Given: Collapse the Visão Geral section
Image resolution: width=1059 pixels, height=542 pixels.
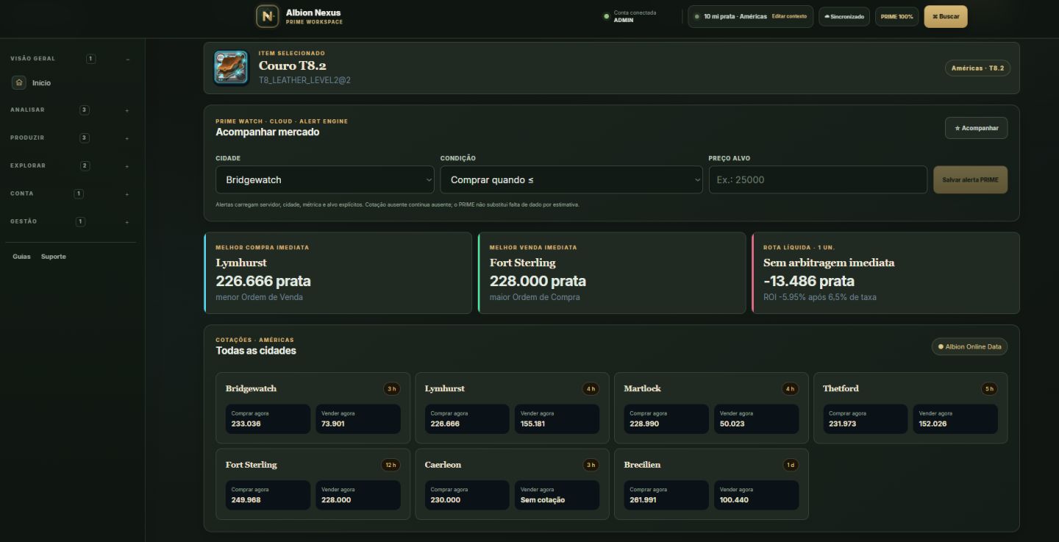Looking at the screenshot, I should pos(127,59).
